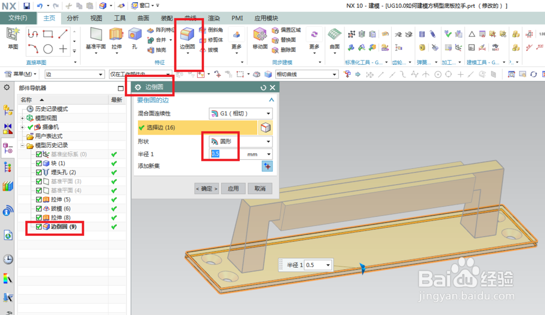Collapse the 要倒圆的边 section chevron

(271, 100)
